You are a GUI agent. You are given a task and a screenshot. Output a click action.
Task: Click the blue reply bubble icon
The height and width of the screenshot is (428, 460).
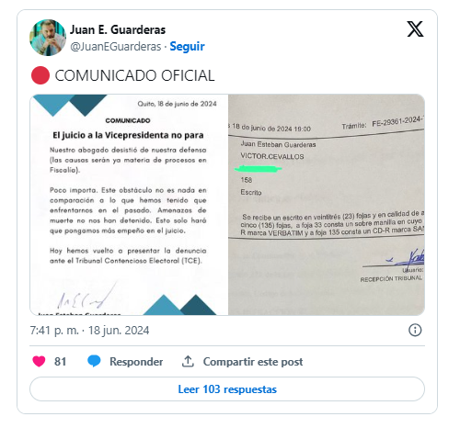[x=94, y=362]
